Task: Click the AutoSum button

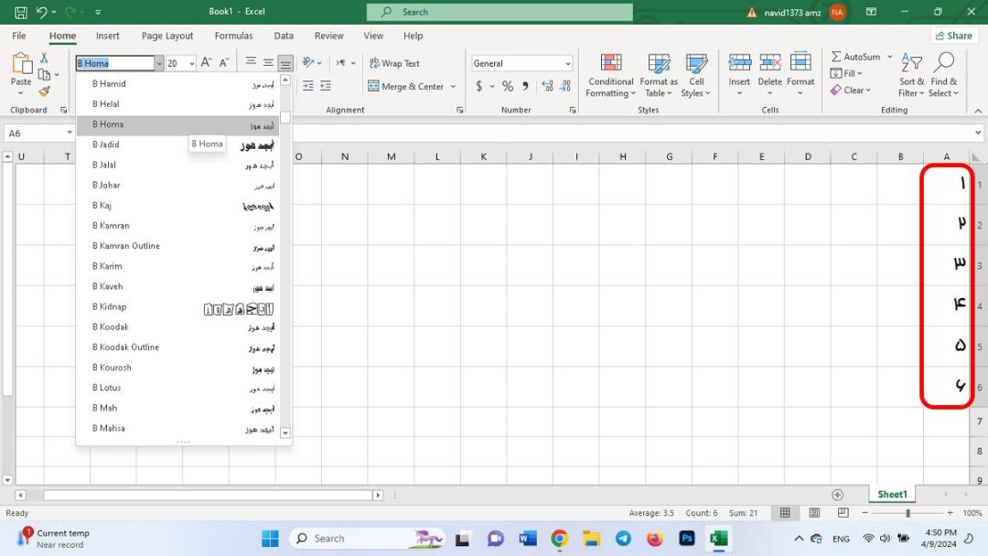Action: tap(855, 57)
